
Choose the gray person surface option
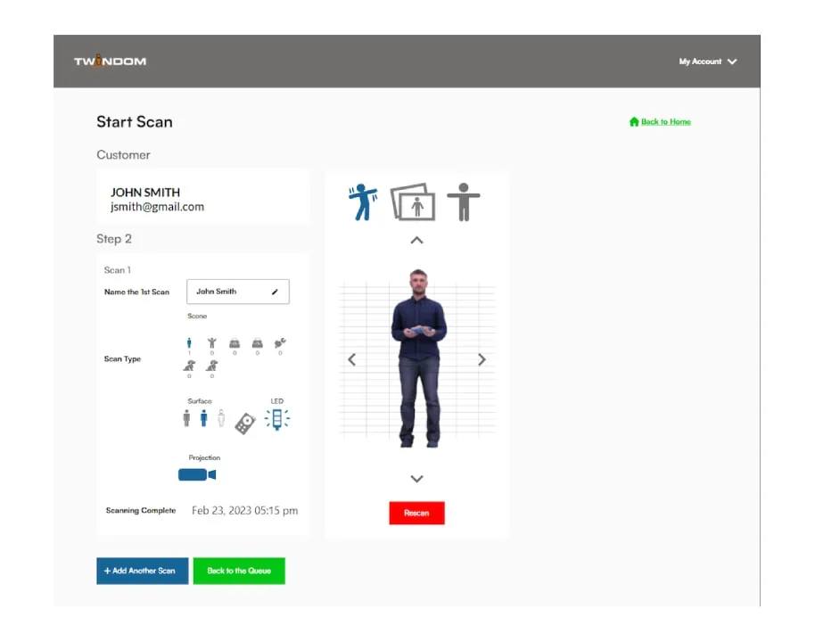tap(186, 418)
